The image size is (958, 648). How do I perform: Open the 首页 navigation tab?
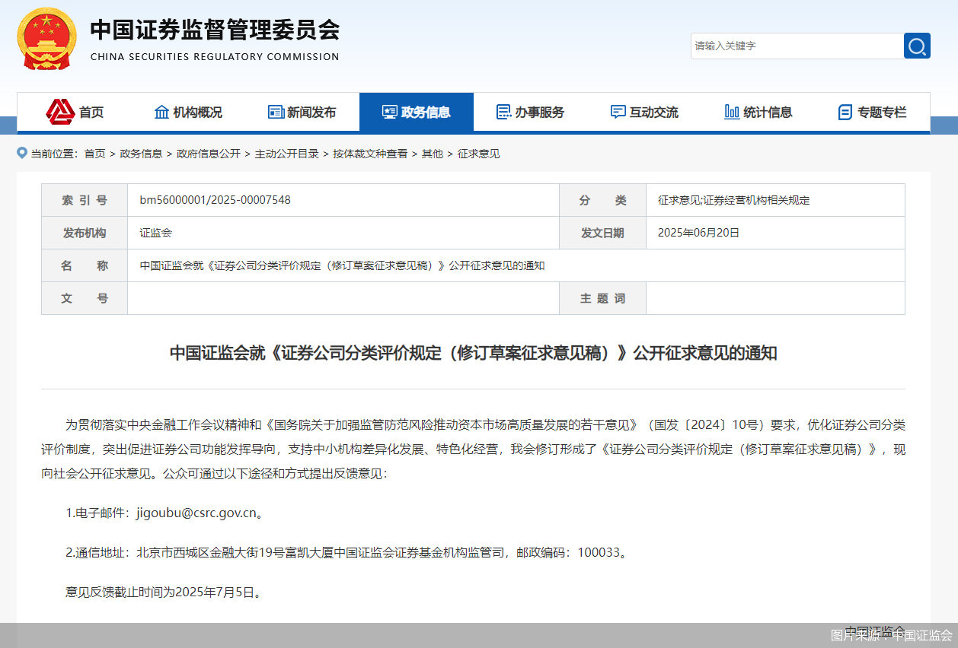coord(91,113)
